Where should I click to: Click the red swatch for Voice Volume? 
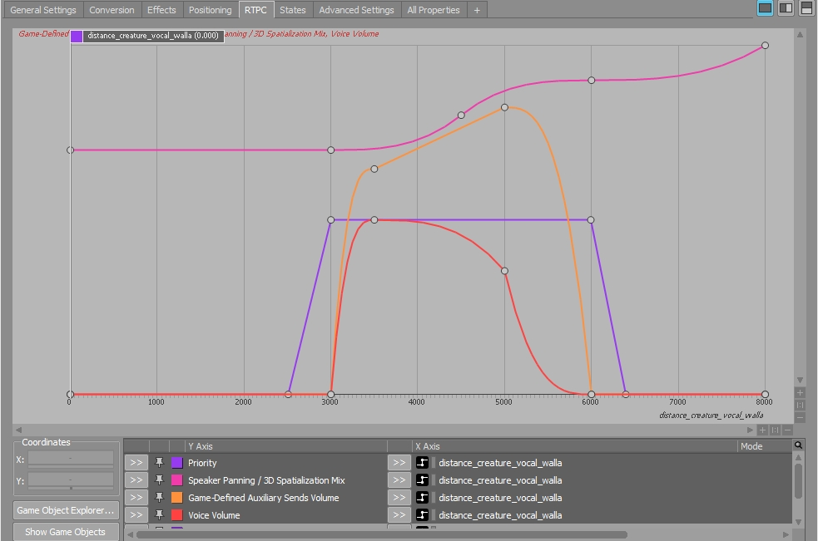[177, 515]
